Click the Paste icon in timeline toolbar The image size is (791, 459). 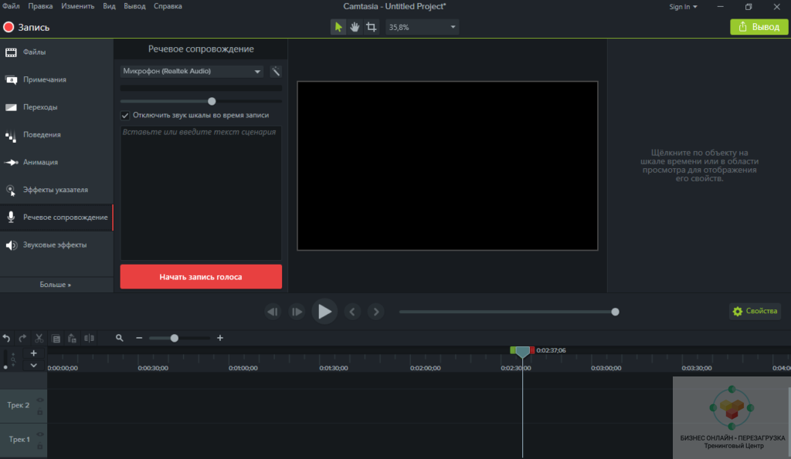[x=72, y=338]
